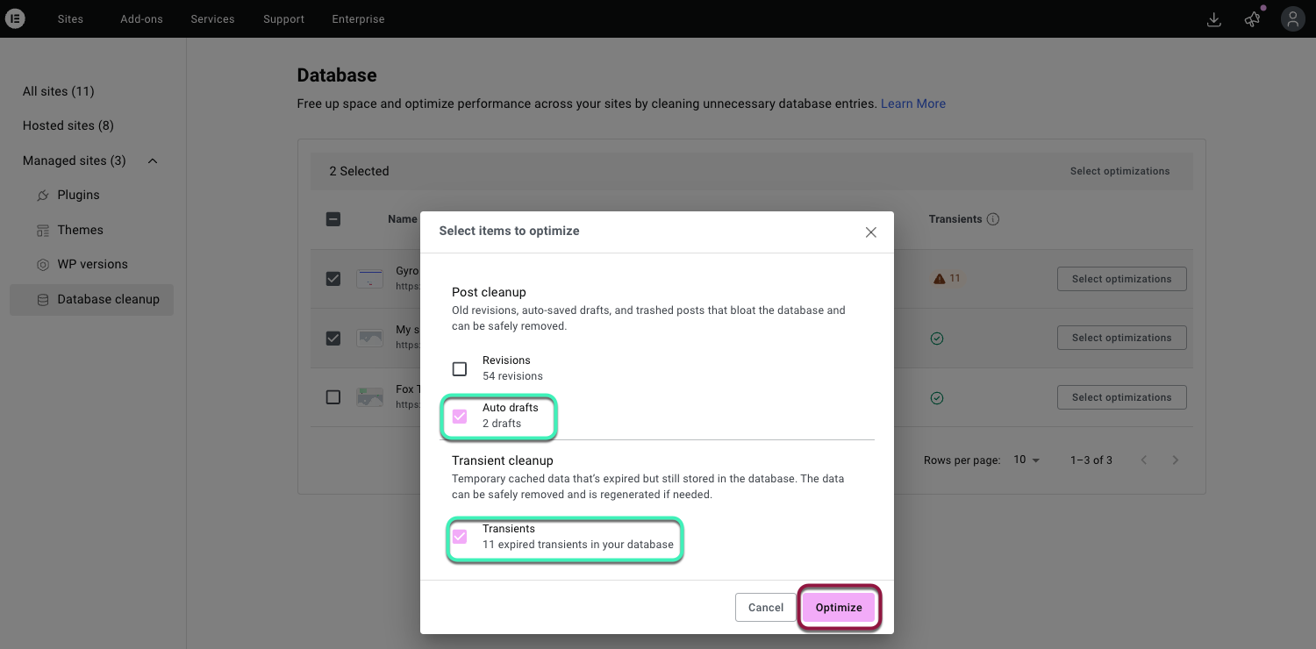Enable the Revisions checkbox
Viewport: 1316px width, 649px height.
point(460,368)
